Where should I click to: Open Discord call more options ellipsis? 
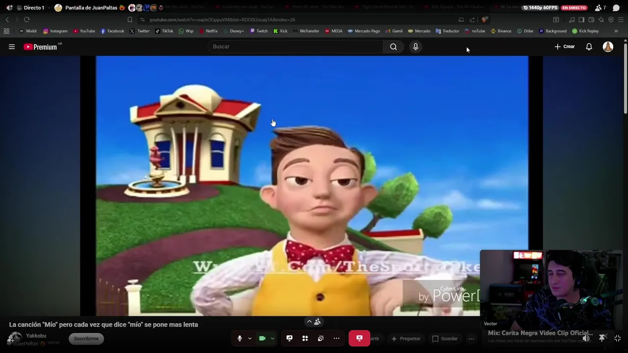click(337, 338)
